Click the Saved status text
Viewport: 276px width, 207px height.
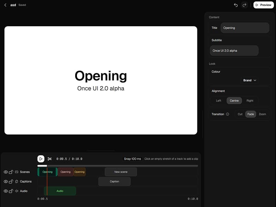click(x=22, y=5)
